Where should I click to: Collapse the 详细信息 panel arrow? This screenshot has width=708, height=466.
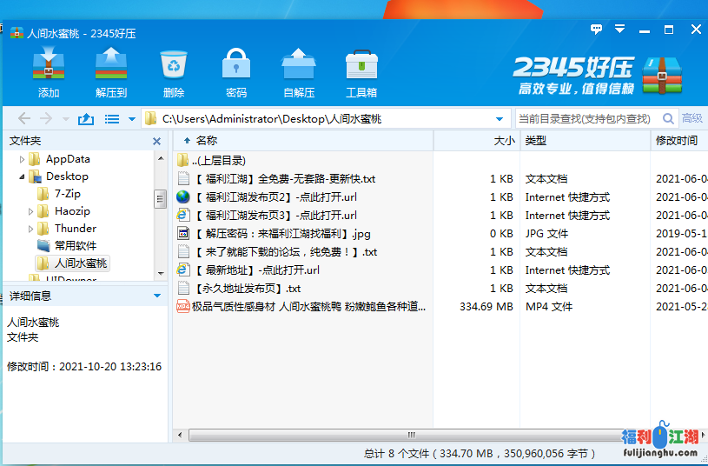coord(157,296)
